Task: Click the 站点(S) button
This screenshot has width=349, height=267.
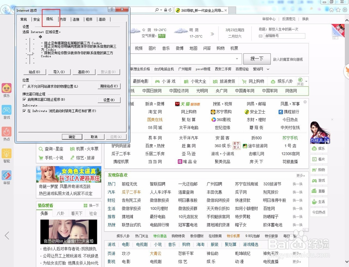Action: tap(35, 72)
